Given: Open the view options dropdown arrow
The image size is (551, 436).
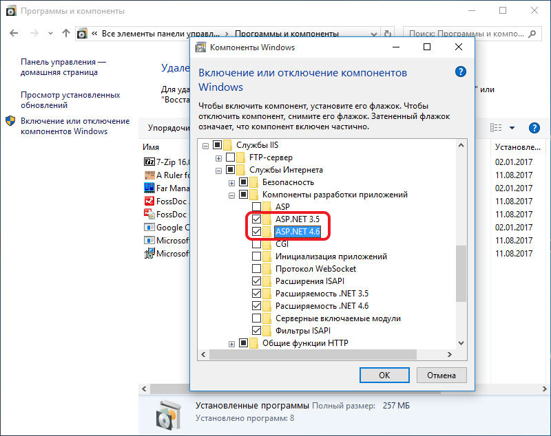Looking at the screenshot, I should [x=512, y=128].
